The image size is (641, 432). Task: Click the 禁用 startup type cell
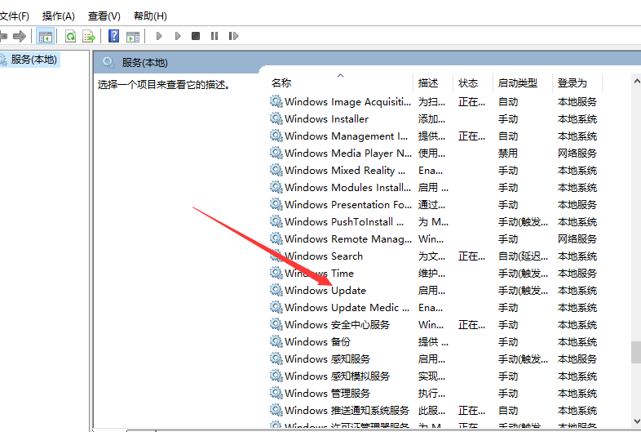pos(508,154)
